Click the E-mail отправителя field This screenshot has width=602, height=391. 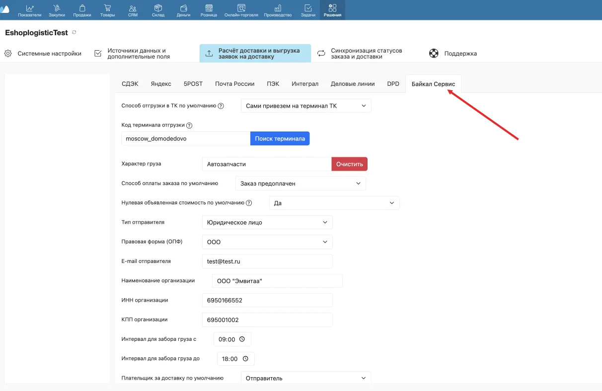[x=267, y=261]
